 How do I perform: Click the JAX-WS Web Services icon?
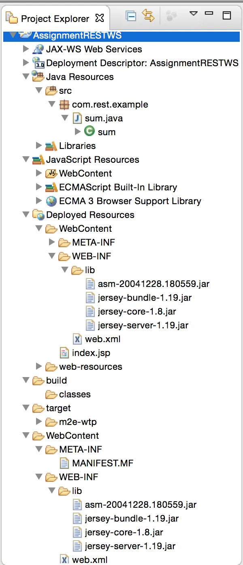(x=38, y=49)
